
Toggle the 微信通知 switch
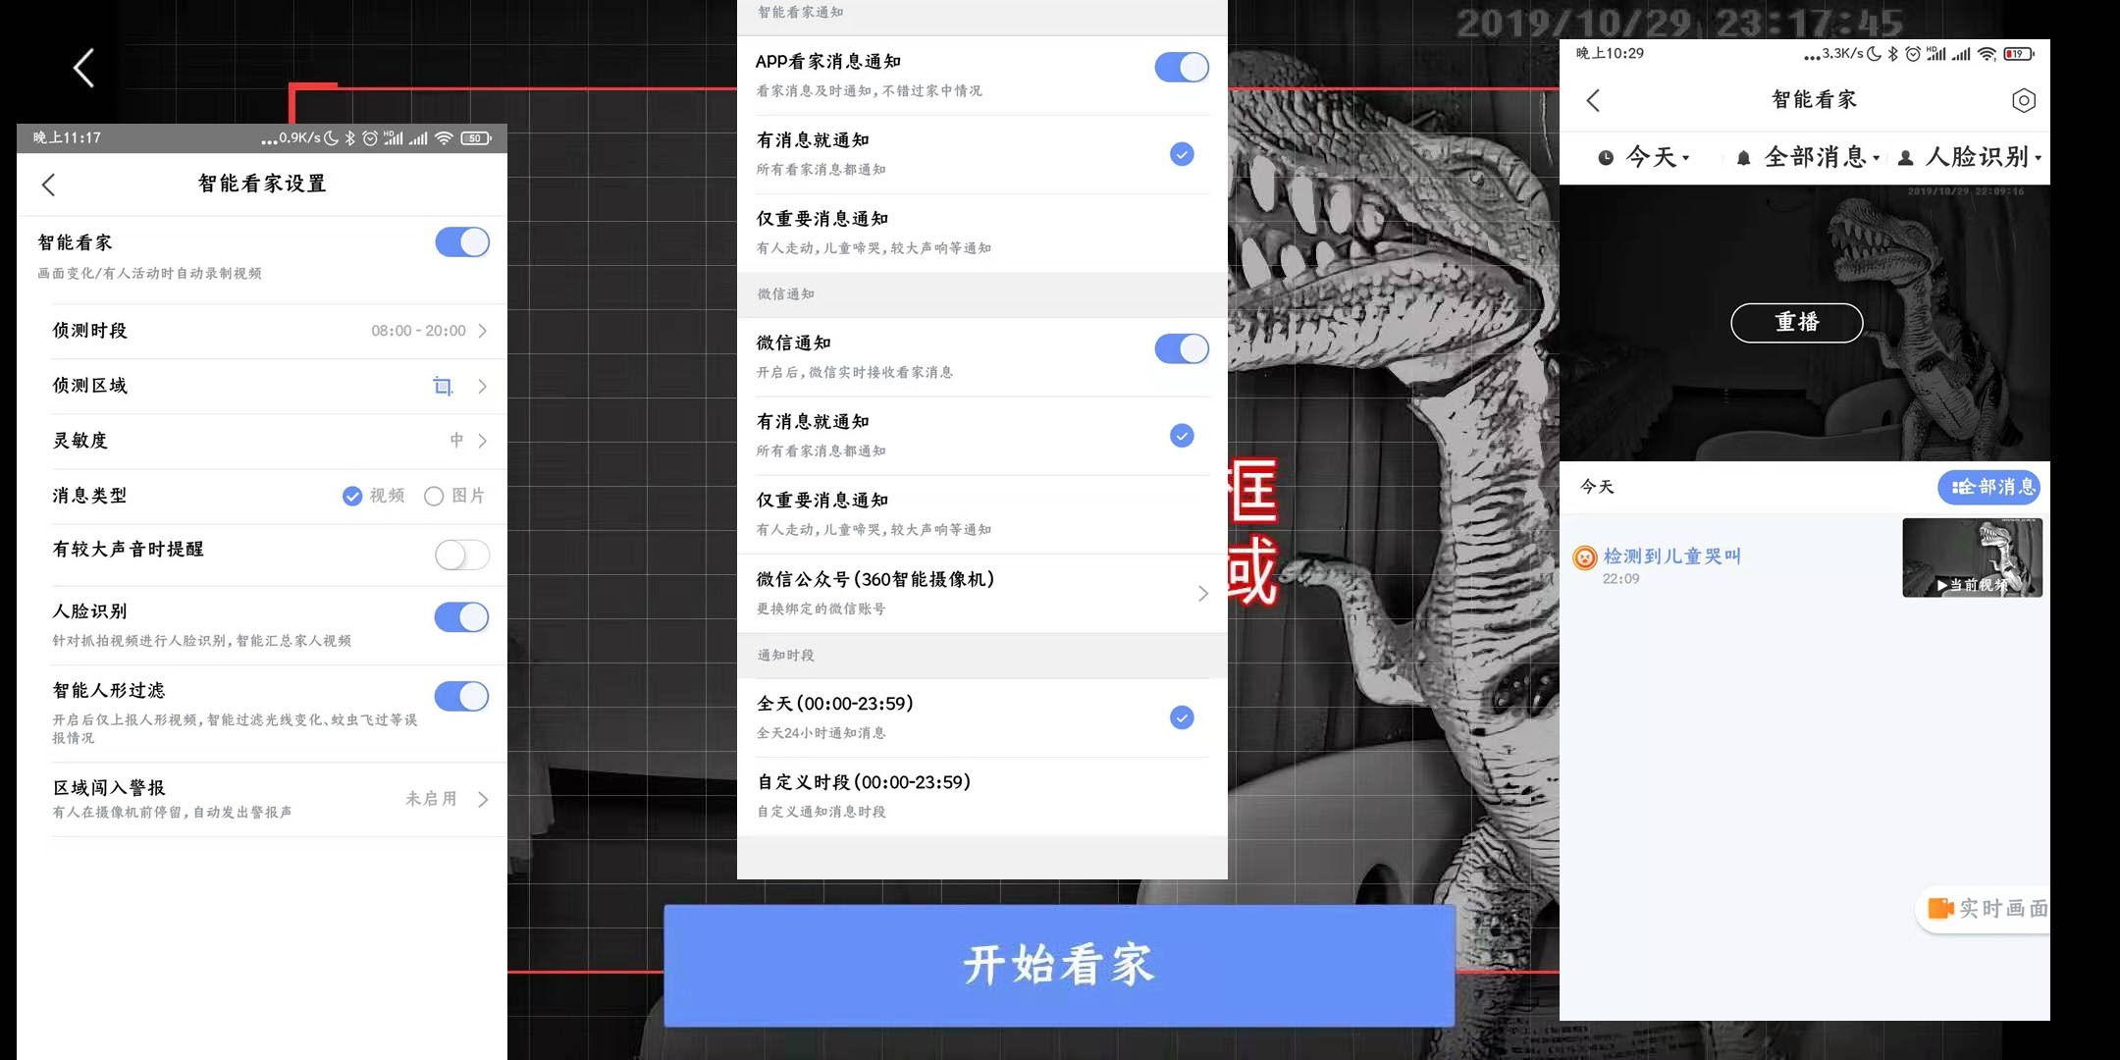point(1182,348)
